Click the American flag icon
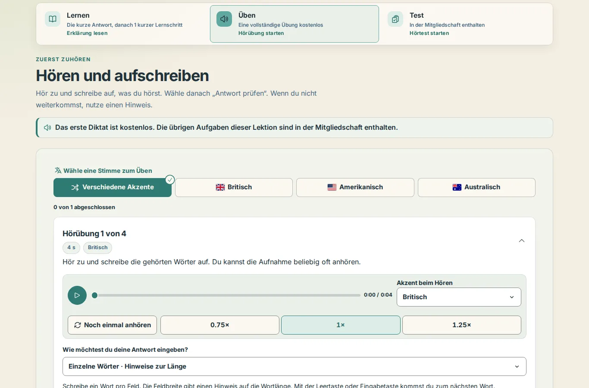Screen dimensions: 589x388 [332, 188]
